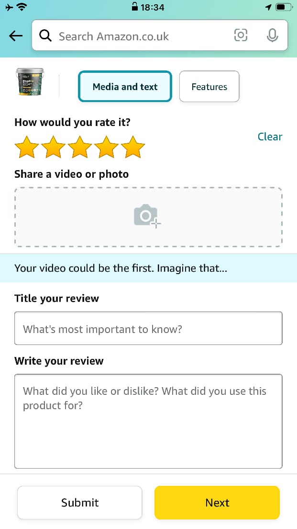Viewport: 297px width, 529px height.
Task: Select the fifth rating star
Action: point(133,147)
